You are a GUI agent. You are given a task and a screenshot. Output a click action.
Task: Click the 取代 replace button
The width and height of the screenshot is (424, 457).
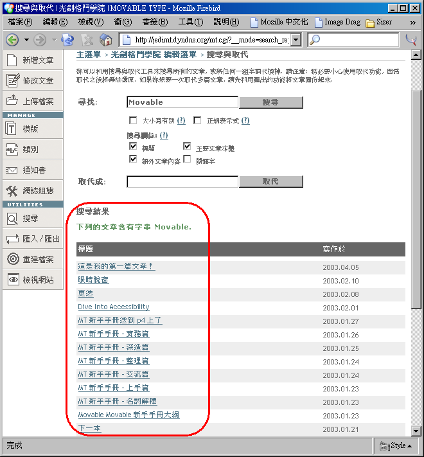[x=271, y=181]
